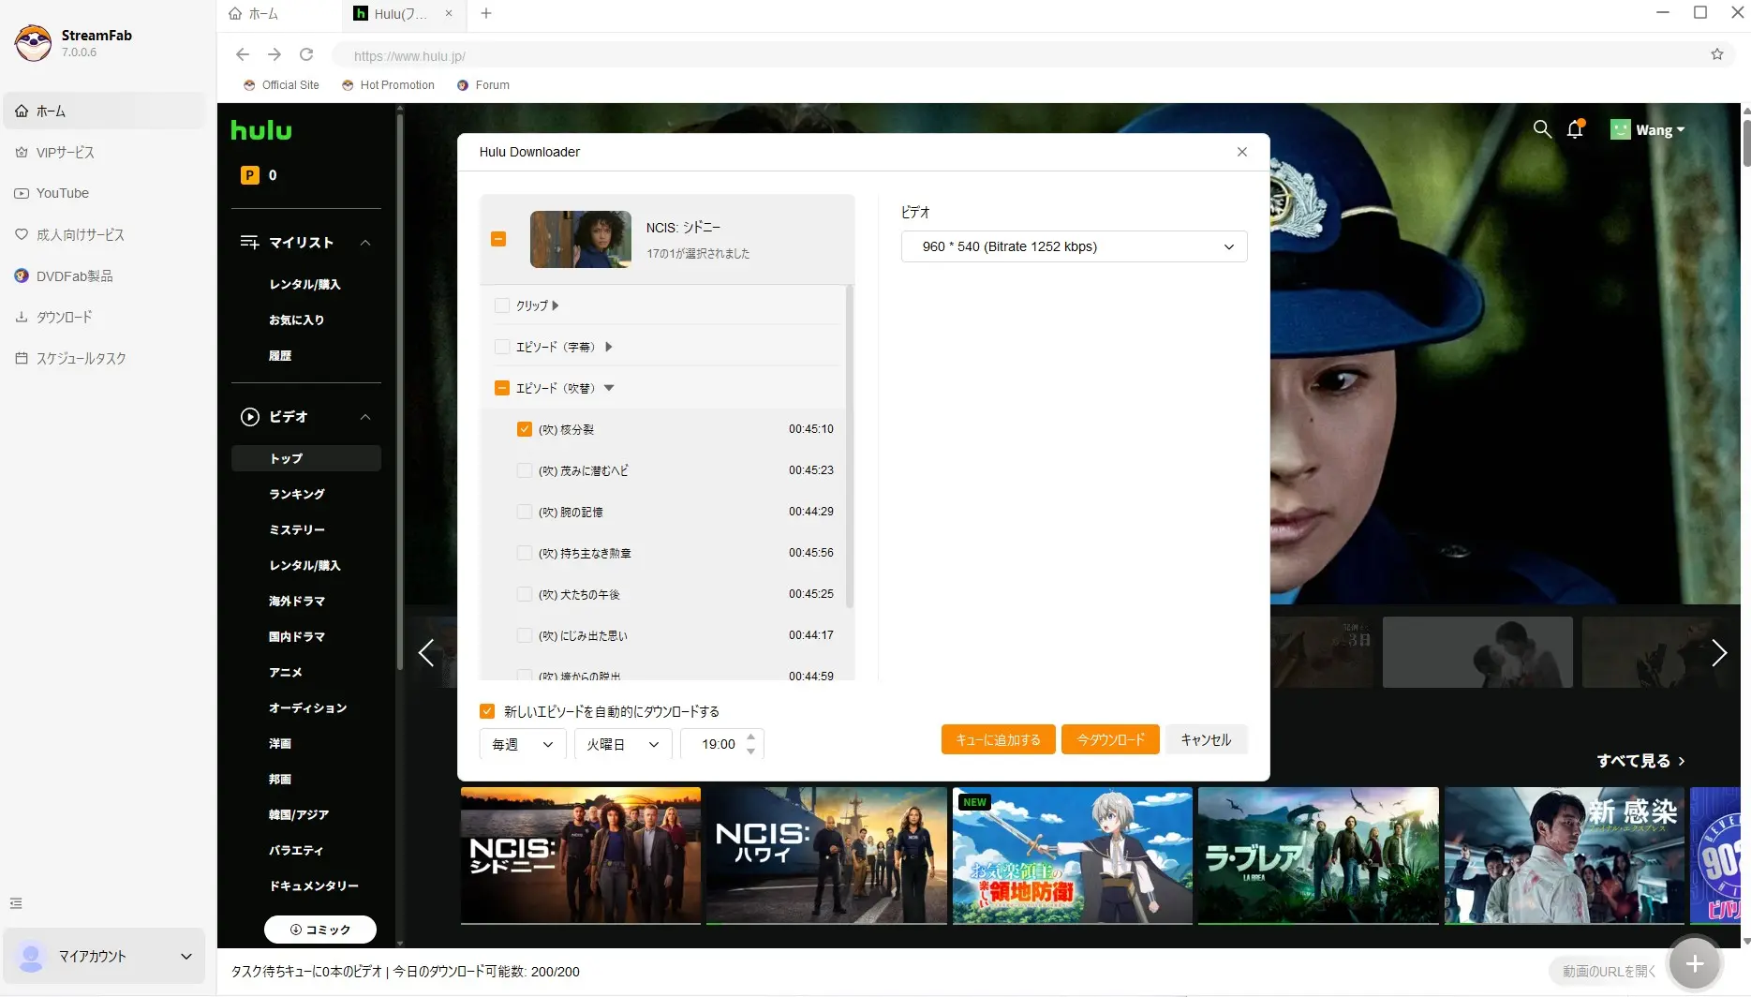The image size is (1751, 997).
Task: Toggle auto-download new episodes checkbox
Action: point(487,711)
